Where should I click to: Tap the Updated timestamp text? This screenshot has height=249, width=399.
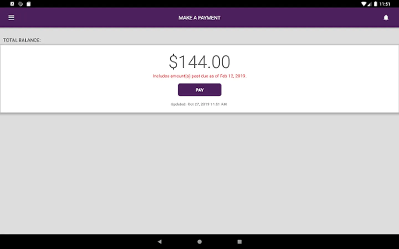pos(199,104)
